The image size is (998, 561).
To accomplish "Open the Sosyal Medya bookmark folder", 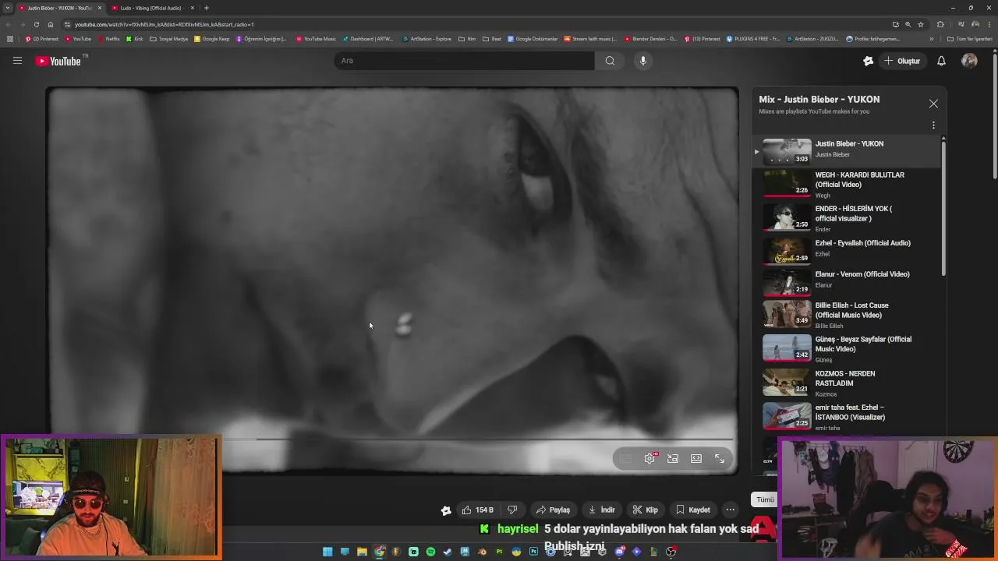I will [x=169, y=39].
